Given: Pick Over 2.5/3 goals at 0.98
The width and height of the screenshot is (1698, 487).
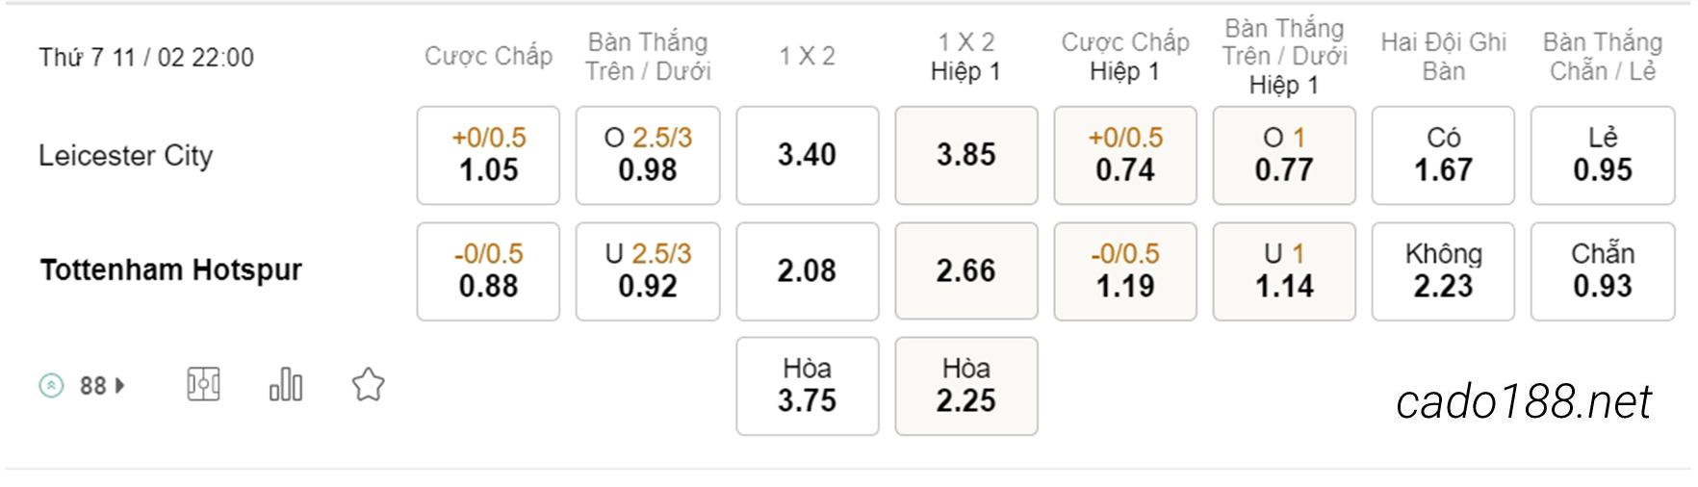Looking at the screenshot, I should coord(648,155).
